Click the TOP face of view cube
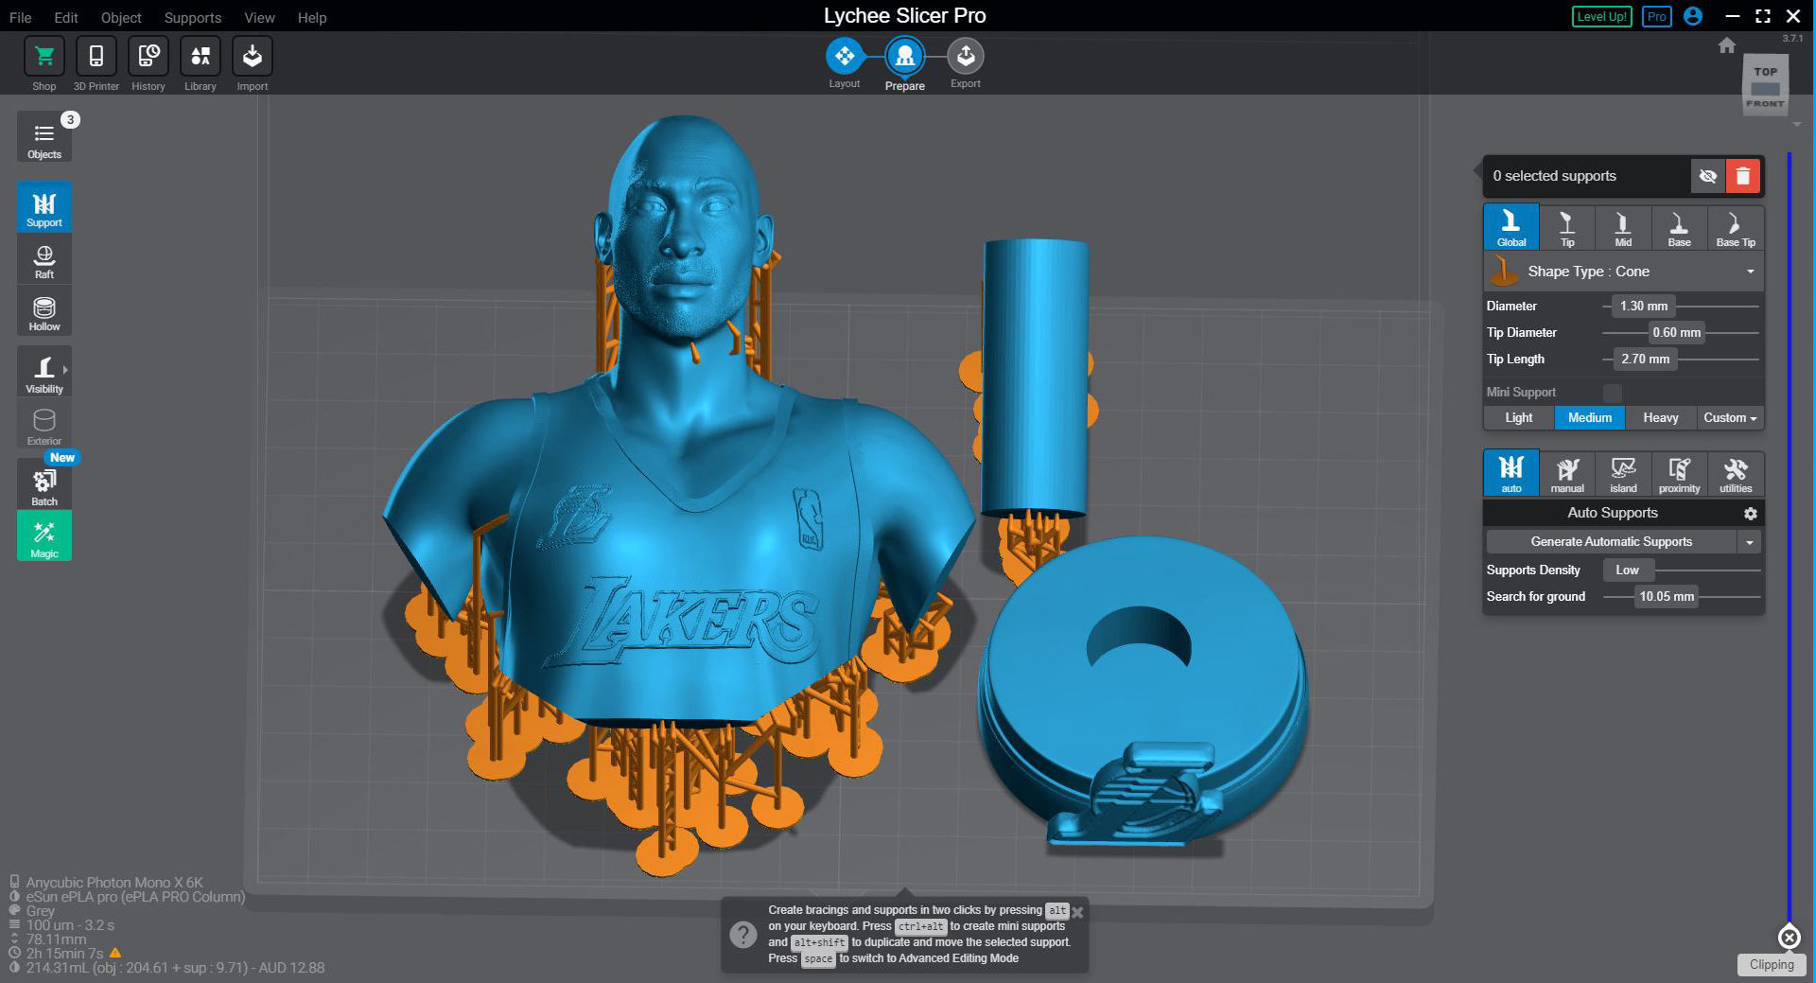1816x983 pixels. click(1765, 72)
